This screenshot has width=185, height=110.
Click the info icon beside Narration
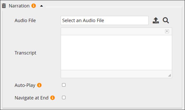[34, 6]
